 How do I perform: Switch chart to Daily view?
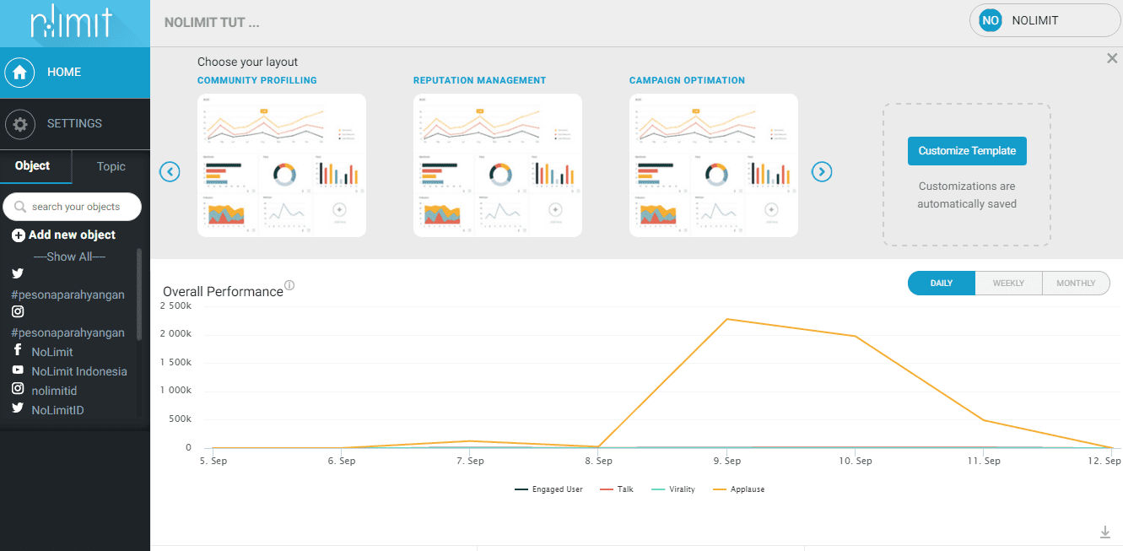click(x=942, y=284)
